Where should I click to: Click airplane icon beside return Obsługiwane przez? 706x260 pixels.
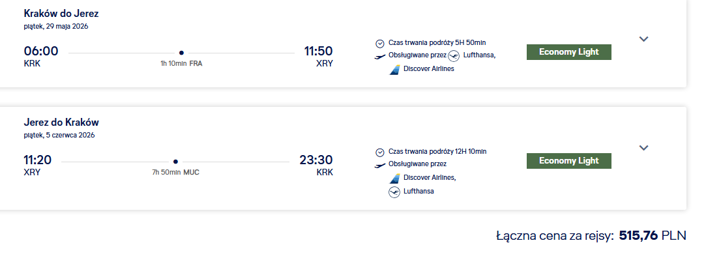380,166
